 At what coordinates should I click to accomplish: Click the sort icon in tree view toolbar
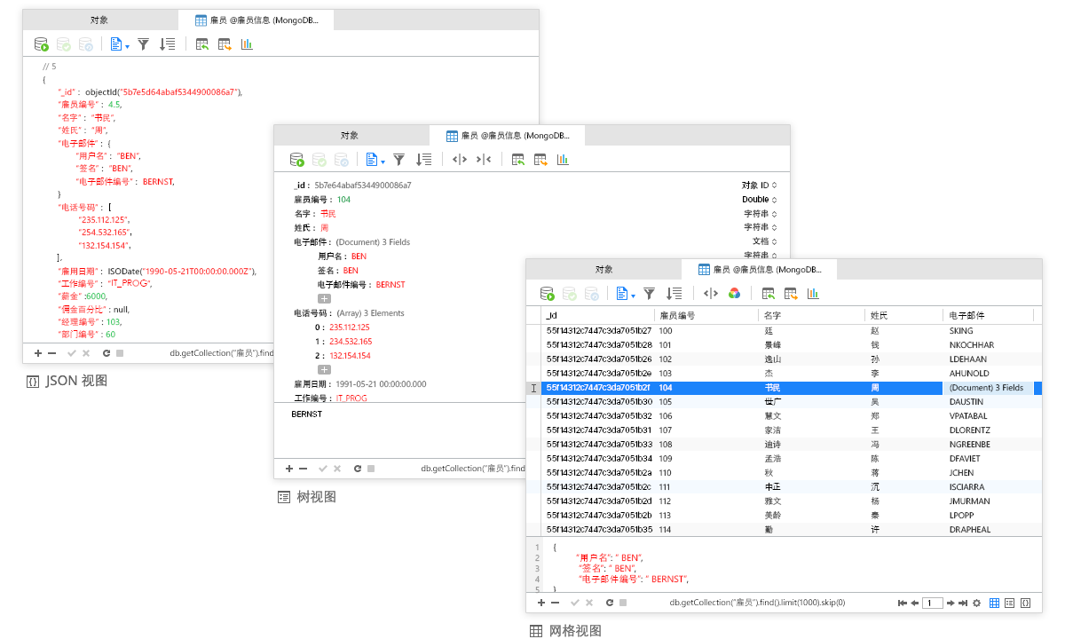(x=423, y=160)
